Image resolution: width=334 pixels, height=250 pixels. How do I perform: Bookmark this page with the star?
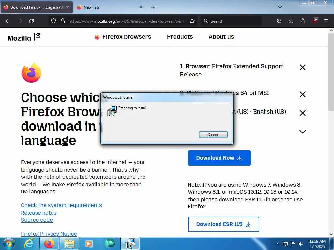coord(192,21)
